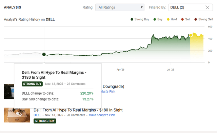Click the DELL (2) filter field
Image resolution: width=217 pixels, height=133 pixels.
[191, 7]
